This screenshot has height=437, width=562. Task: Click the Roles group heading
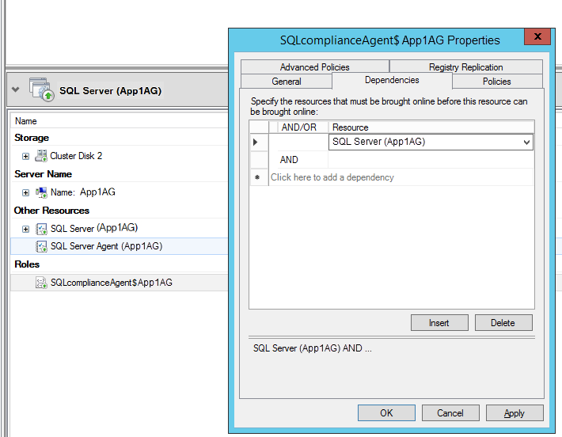coord(27,264)
